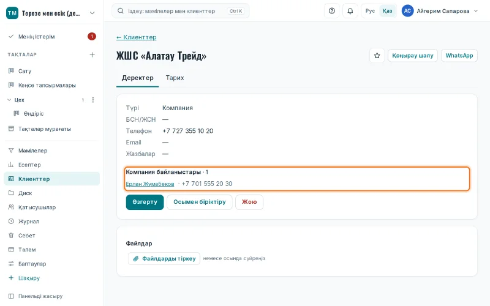Go to Мәмілелер section
The height and width of the screenshot is (306, 490).
click(52, 151)
